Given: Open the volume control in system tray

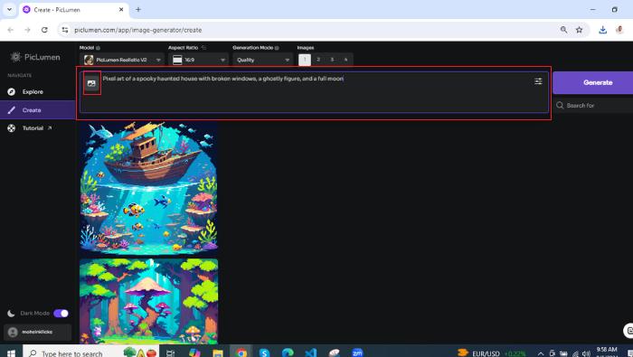Looking at the screenshot, I should click(587, 353).
